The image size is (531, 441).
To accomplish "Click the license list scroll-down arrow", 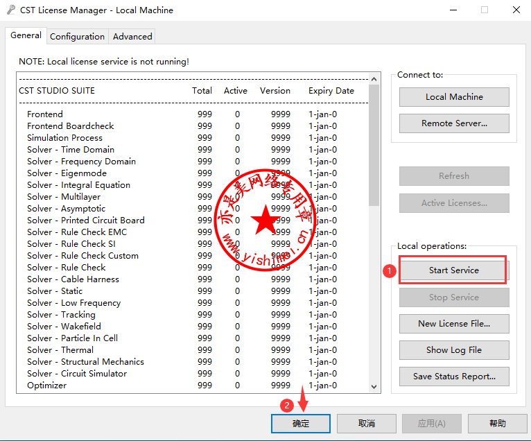I will (374, 386).
